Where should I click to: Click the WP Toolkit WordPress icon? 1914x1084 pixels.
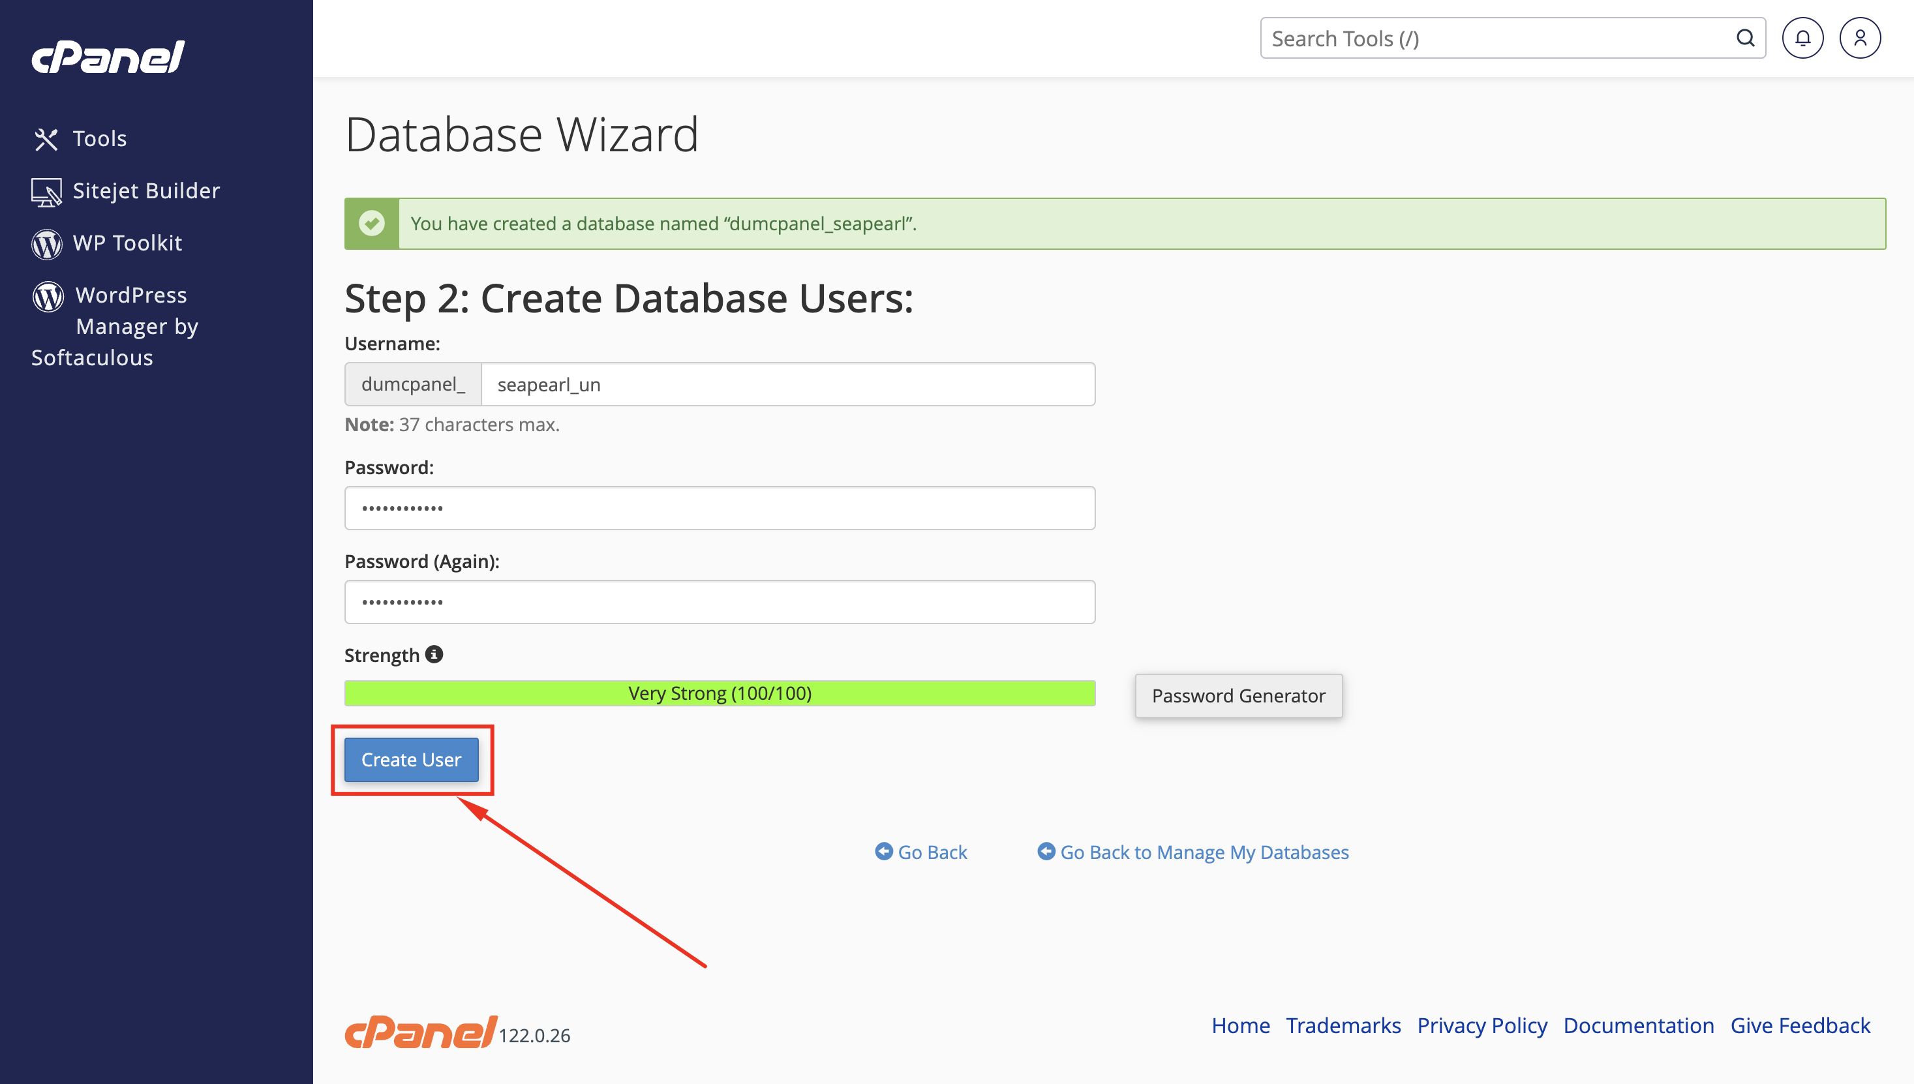[x=47, y=244]
